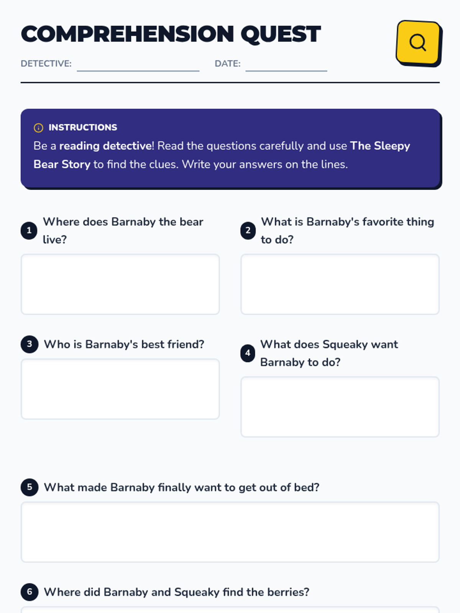Click answer box for where Barnaby lives
The height and width of the screenshot is (613, 460).
pyautogui.click(x=120, y=284)
